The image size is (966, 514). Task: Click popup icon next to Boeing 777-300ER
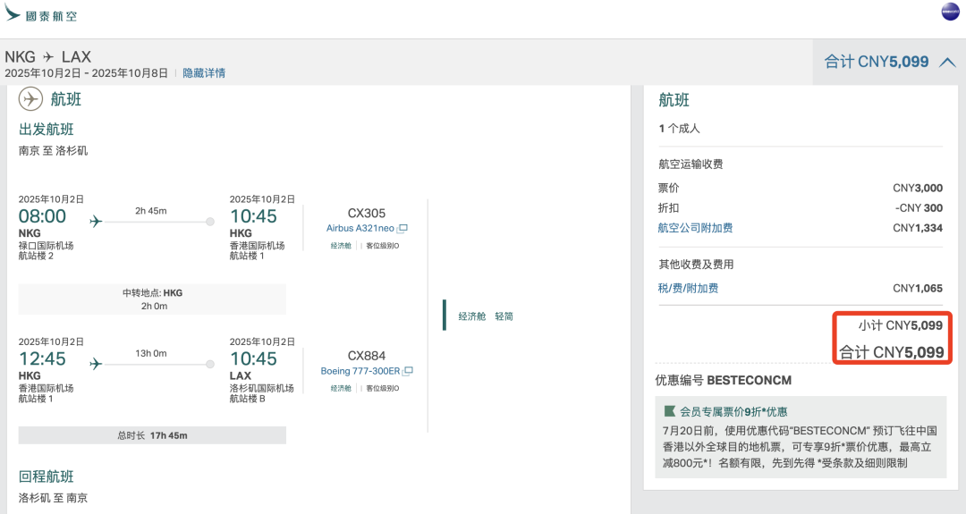click(x=407, y=371)
